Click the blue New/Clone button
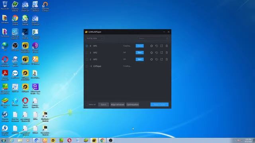This screenshot has height=143, width=255. tap(159, 104)
